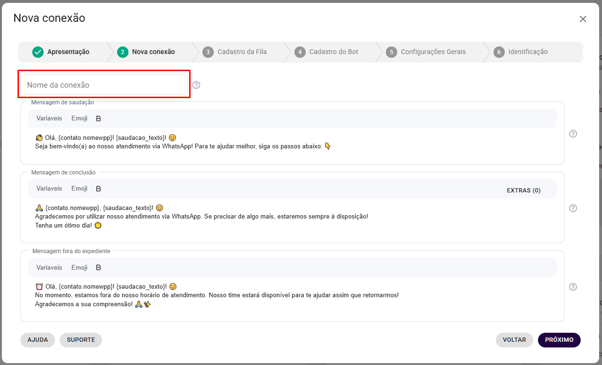Click help icon beside Nome da conexão field
This screenshot has height=365, width=602.
coord(196,85)
